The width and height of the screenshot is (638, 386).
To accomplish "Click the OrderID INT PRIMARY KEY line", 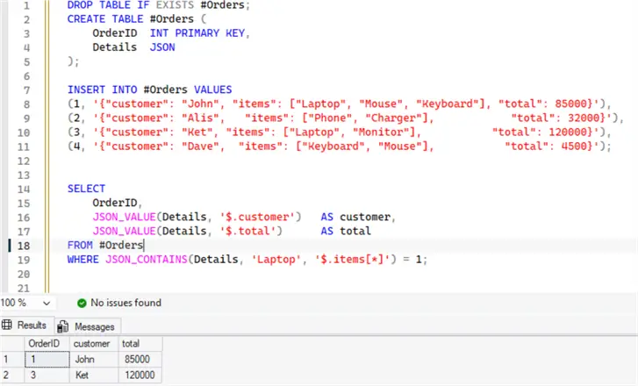I will click(x=171, y=33).
